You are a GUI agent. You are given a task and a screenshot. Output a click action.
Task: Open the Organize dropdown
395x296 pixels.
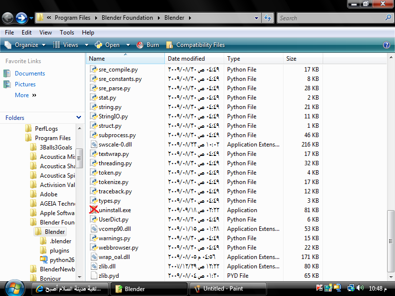point(25,45)
